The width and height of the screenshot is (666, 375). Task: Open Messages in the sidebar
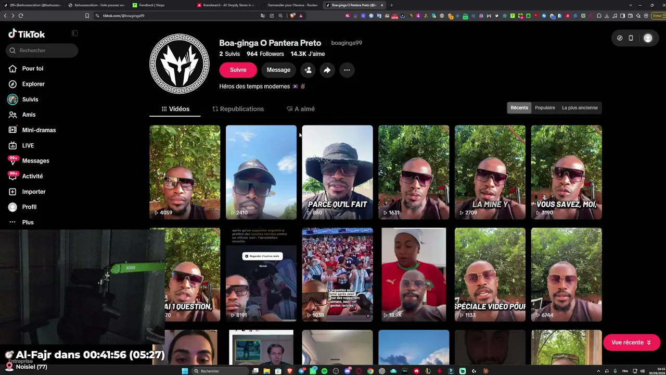point(35,161)
